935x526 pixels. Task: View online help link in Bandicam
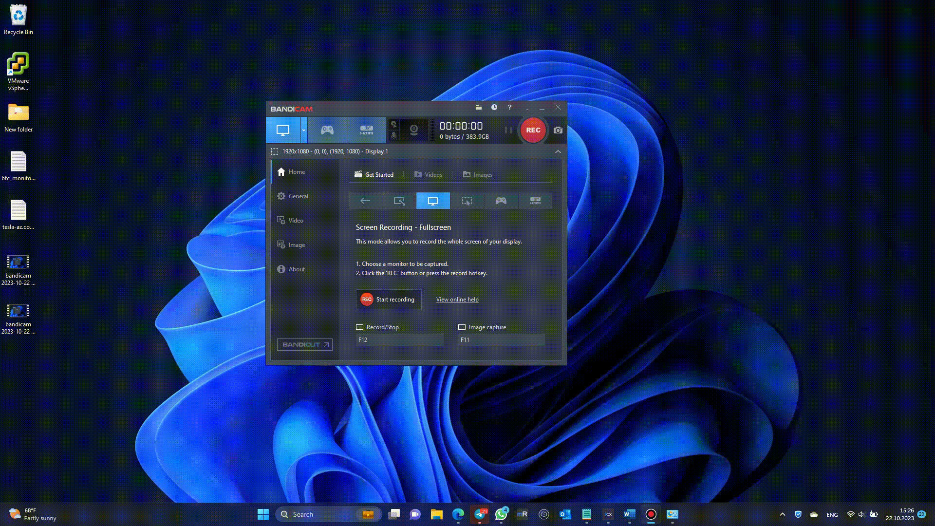(x=457, y=300)
